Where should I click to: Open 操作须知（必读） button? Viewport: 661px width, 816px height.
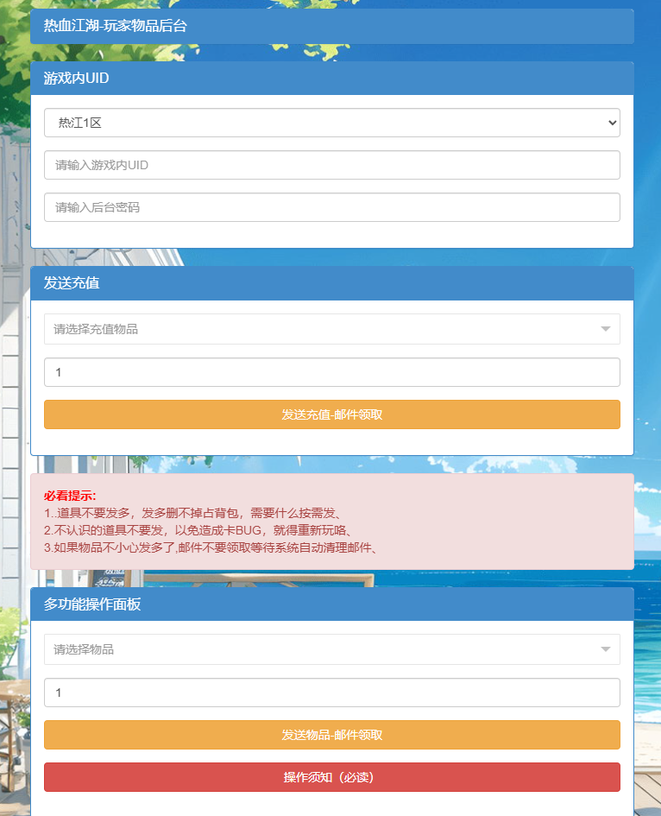click(x=332, y=777)
